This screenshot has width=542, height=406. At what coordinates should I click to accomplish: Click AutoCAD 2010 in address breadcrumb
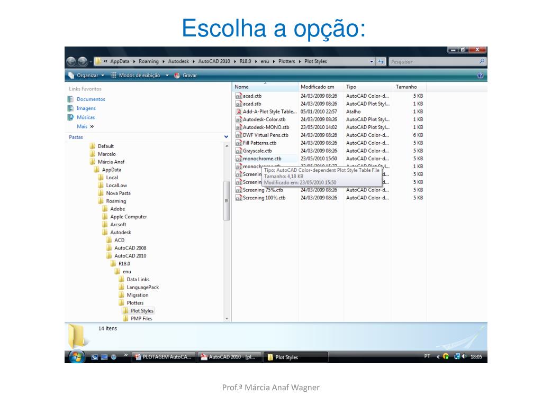tap(214, 61)
